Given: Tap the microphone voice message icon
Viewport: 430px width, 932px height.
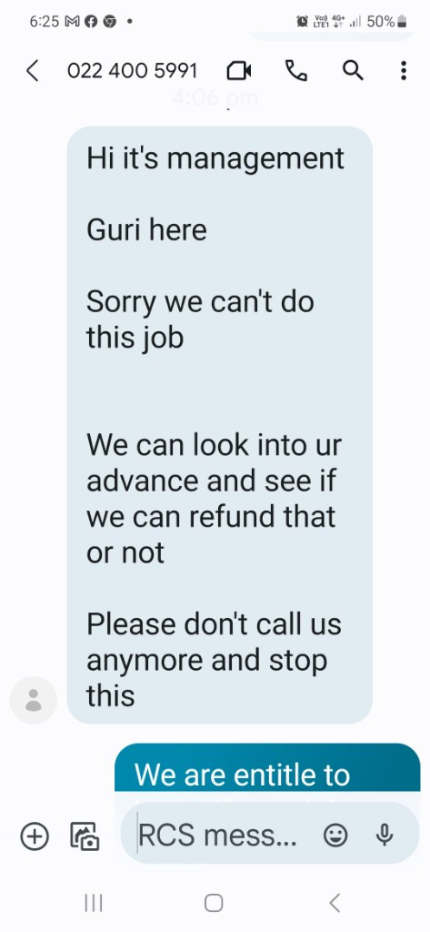Looking at the screenshot, I should click(385, 836).
